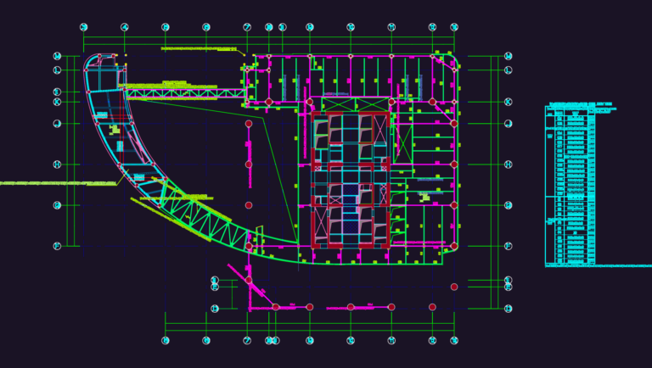This screenshot has width=652, height=368.
Task: Pick grid bubble 11 in the bottom axis row
Action: (x=391, y=341)
